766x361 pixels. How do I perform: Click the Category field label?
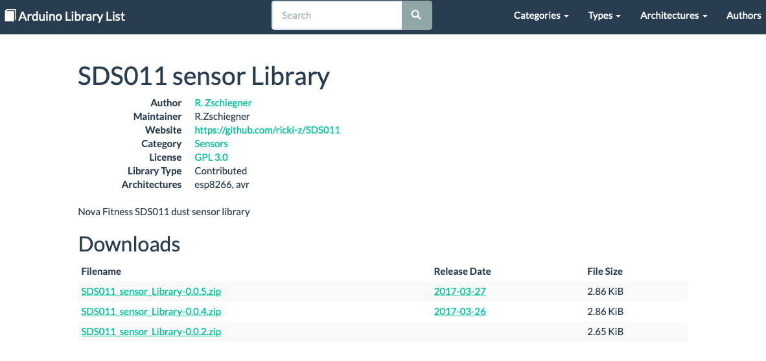click(161, 144)
